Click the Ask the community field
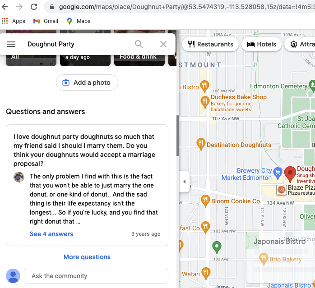 (x=96, y=276)
